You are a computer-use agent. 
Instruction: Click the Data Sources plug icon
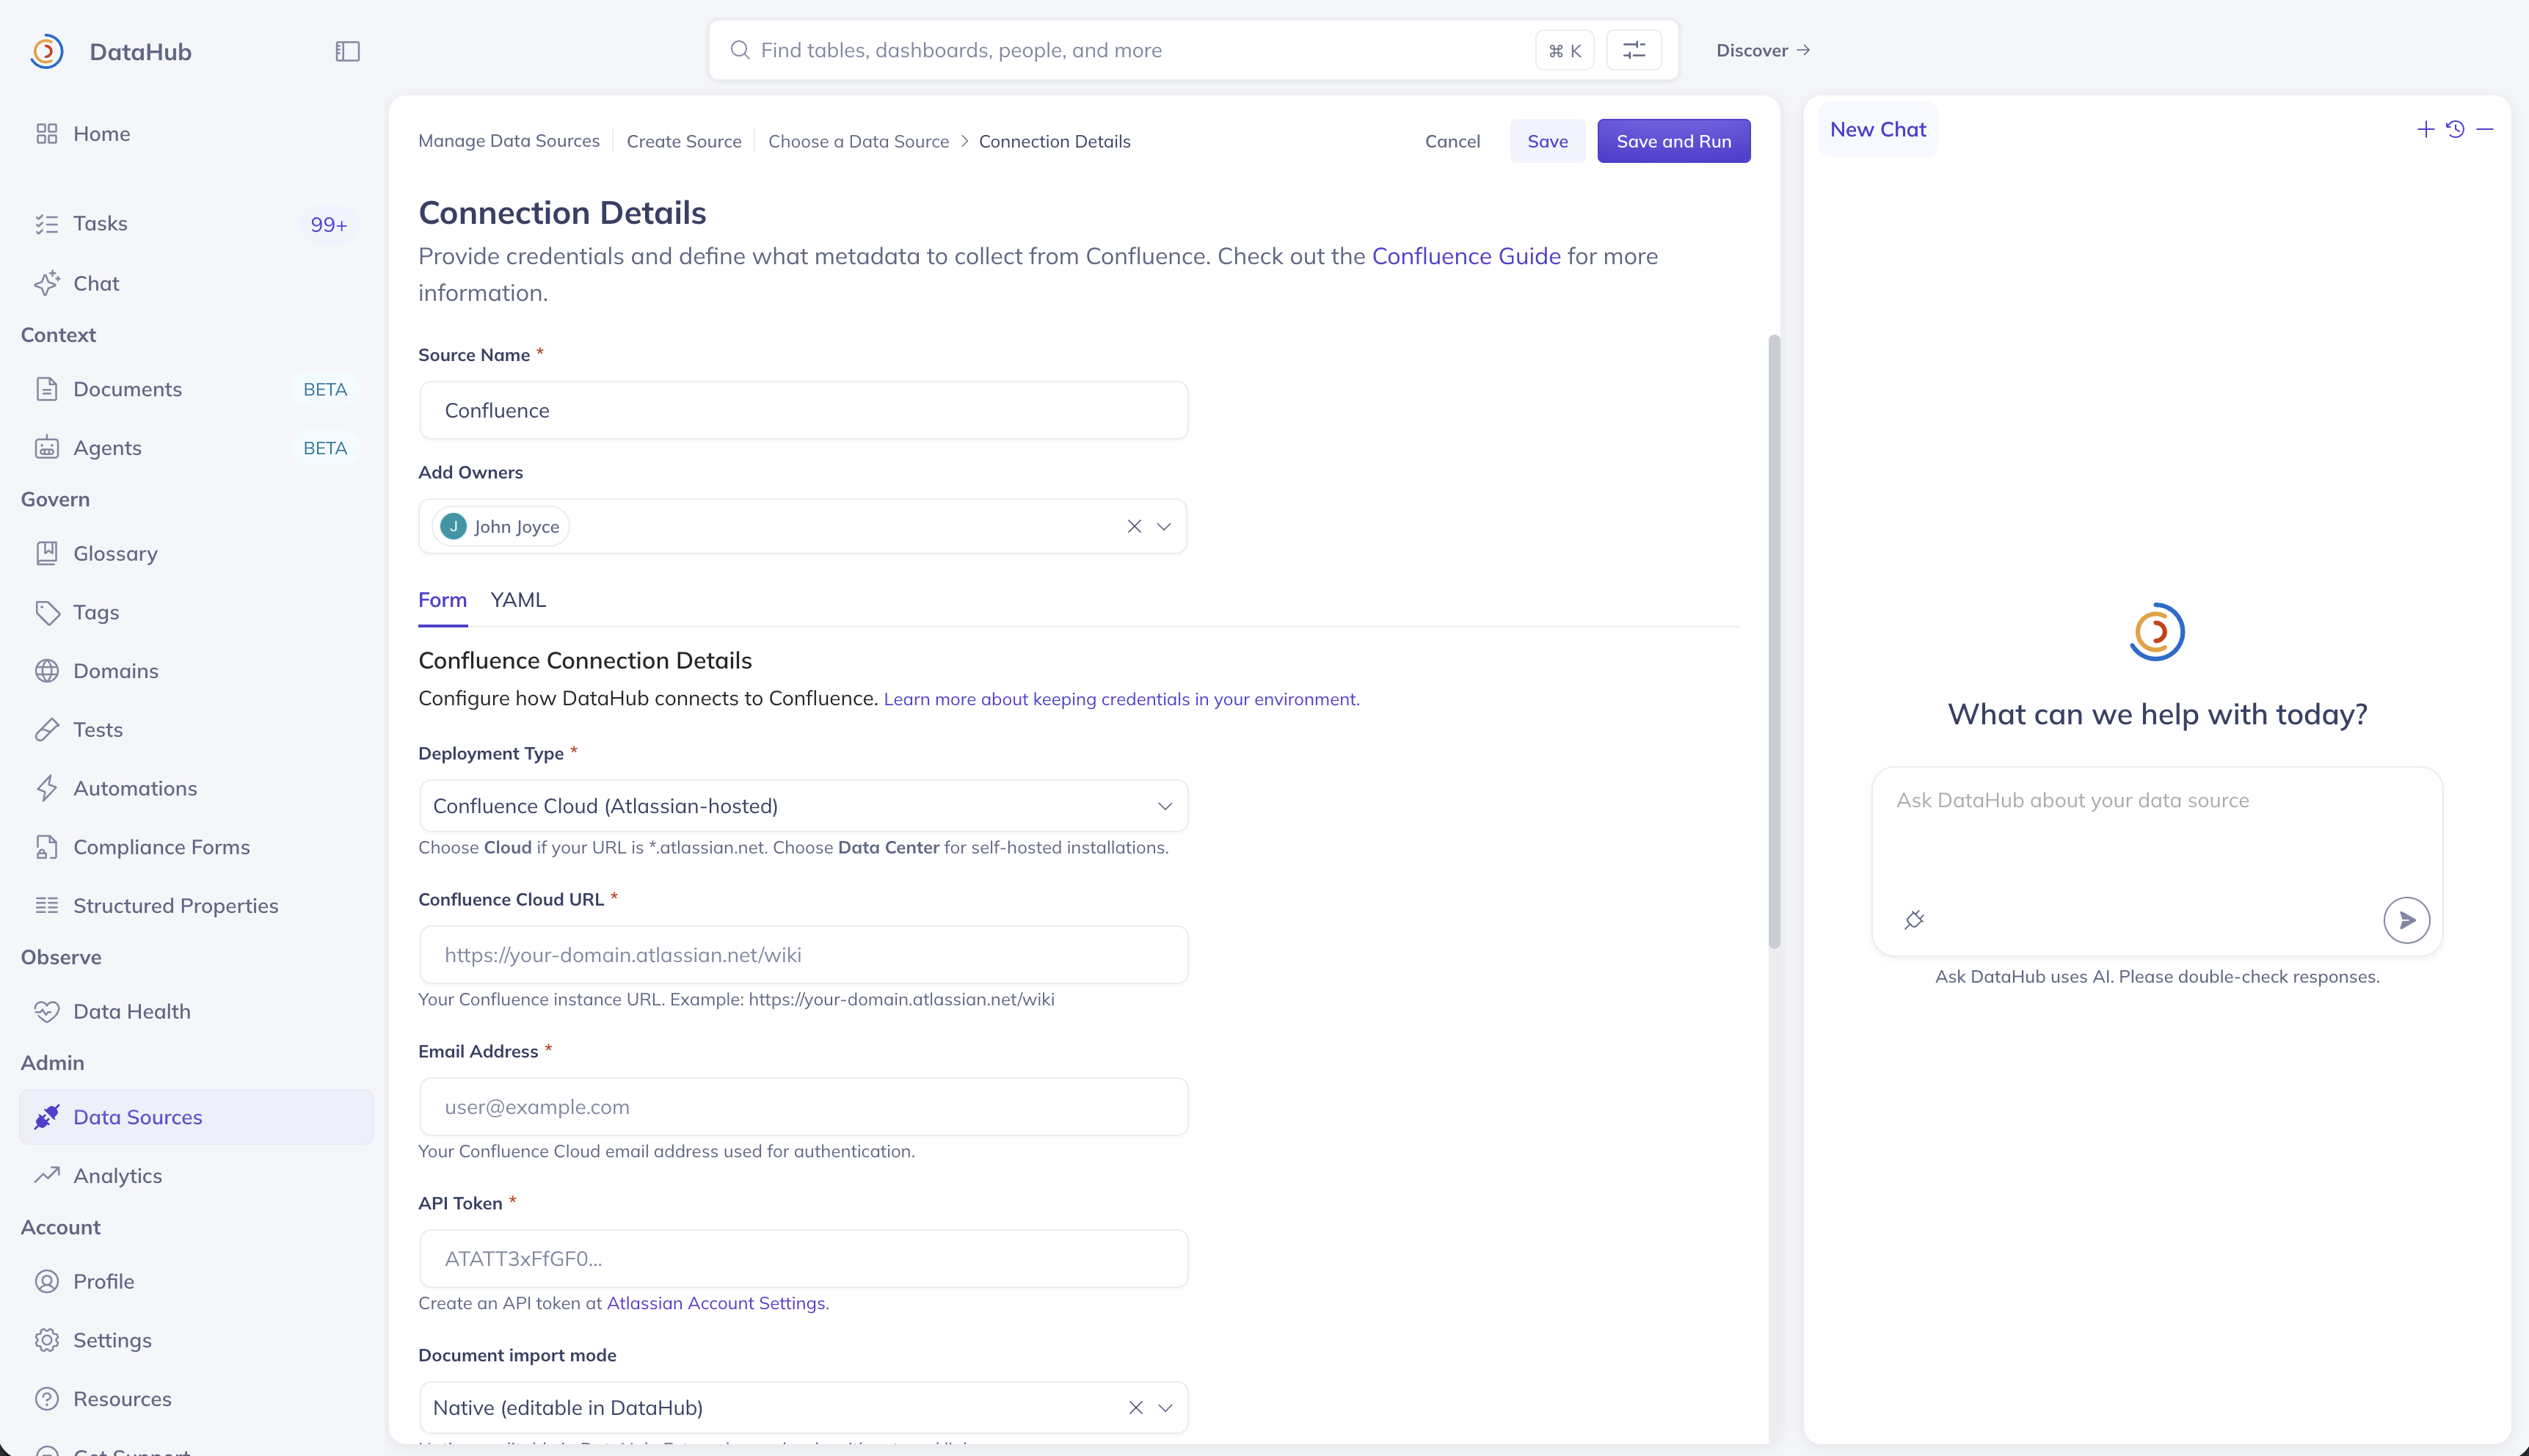47,1117
